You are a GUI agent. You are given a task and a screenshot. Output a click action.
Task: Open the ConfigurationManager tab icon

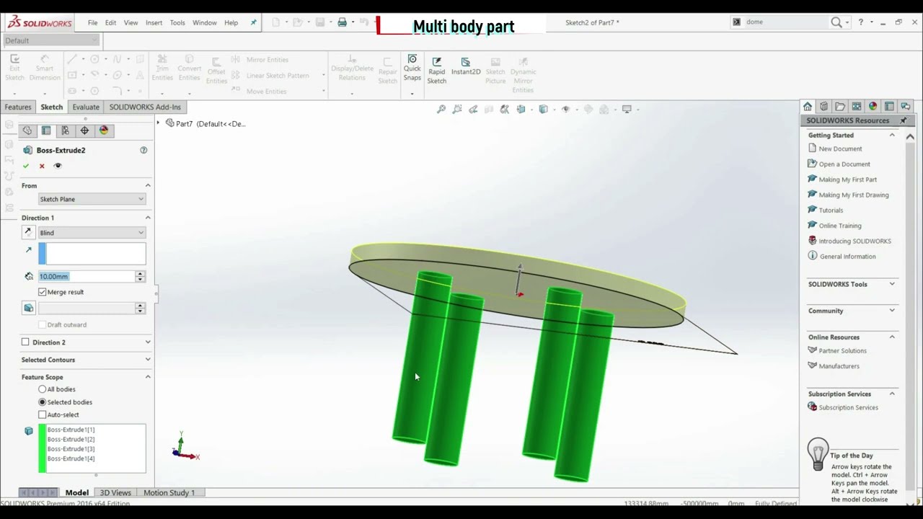pos(66,130)
